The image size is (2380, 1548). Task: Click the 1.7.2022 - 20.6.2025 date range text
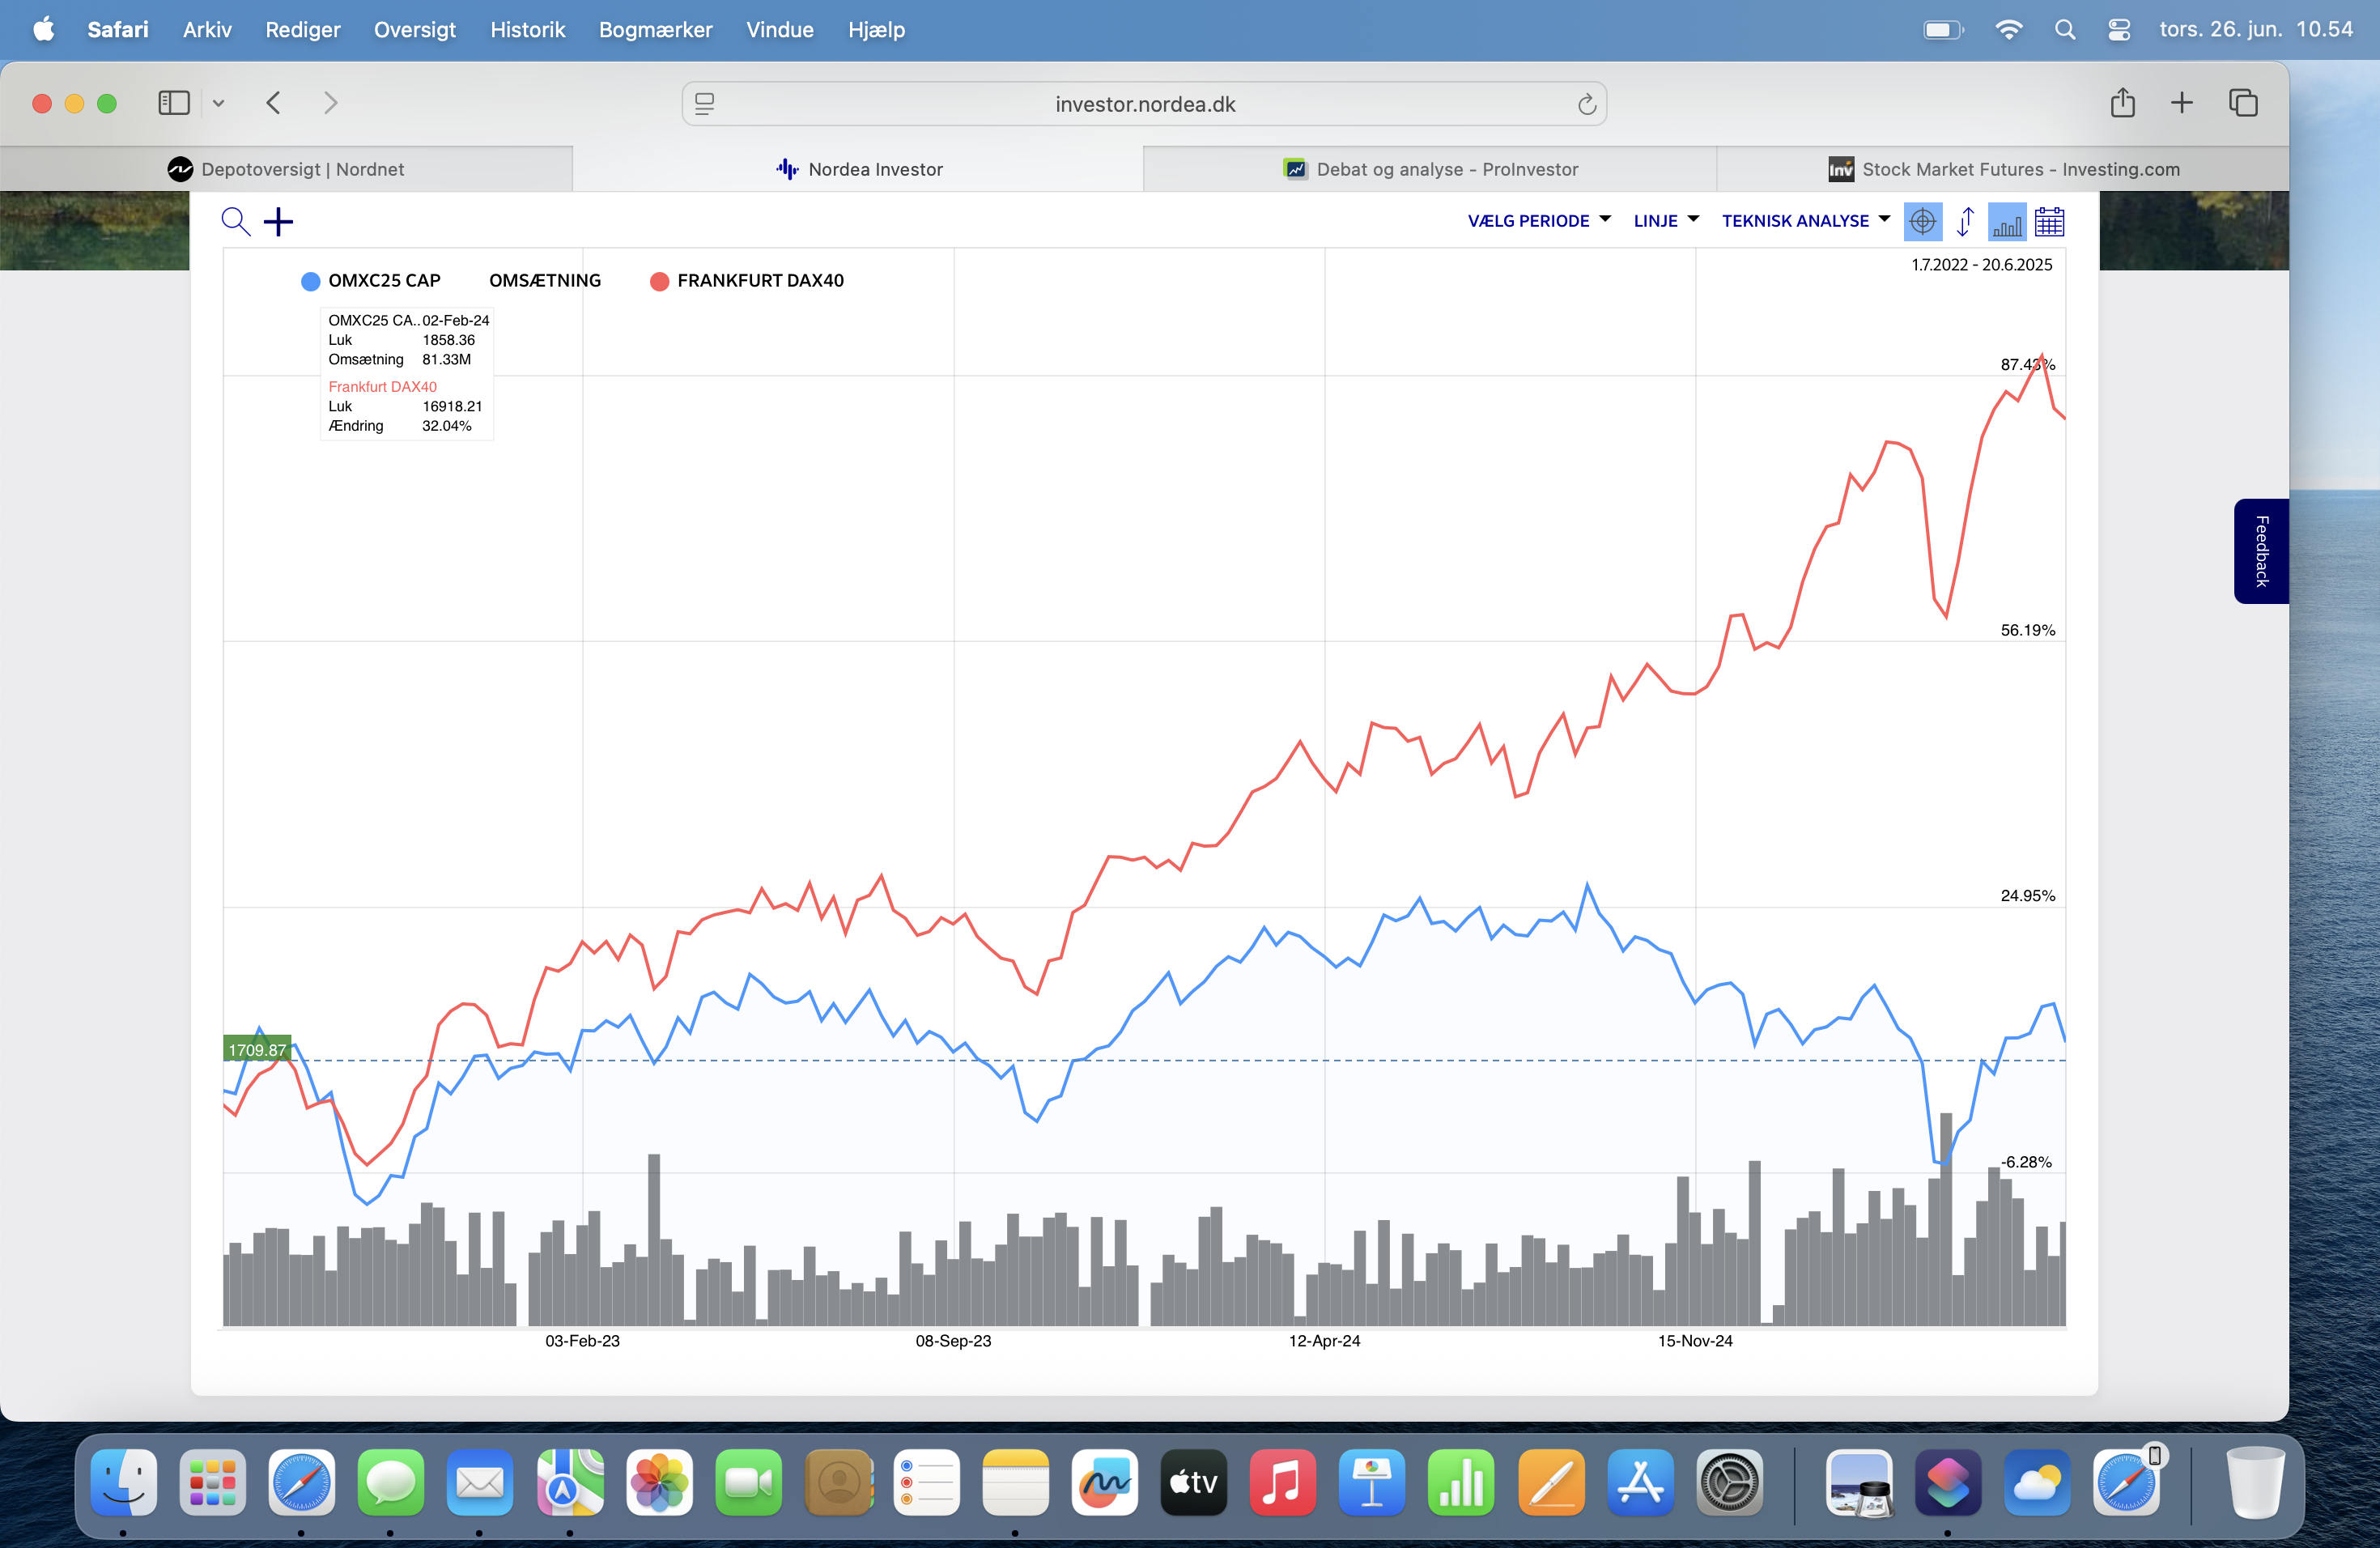1981,265
